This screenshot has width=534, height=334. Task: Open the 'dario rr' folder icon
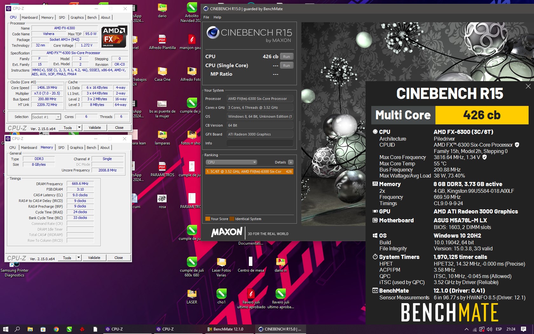click(x=280, y=264)
